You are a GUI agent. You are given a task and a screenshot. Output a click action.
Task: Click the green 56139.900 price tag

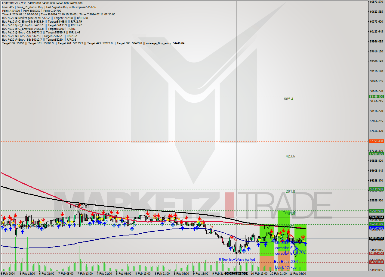[376, 189]
